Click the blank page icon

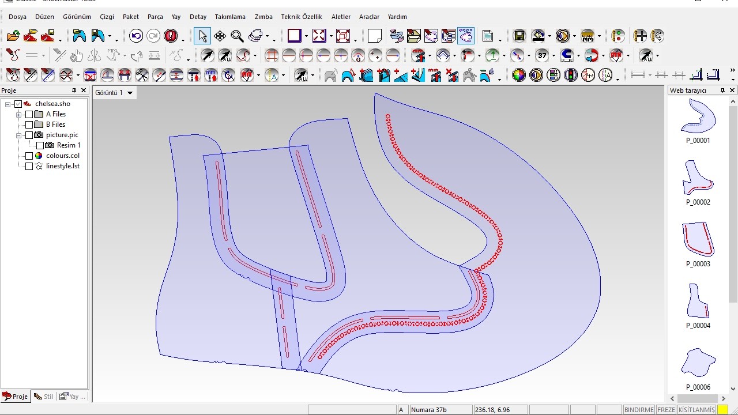coord(375,36)
